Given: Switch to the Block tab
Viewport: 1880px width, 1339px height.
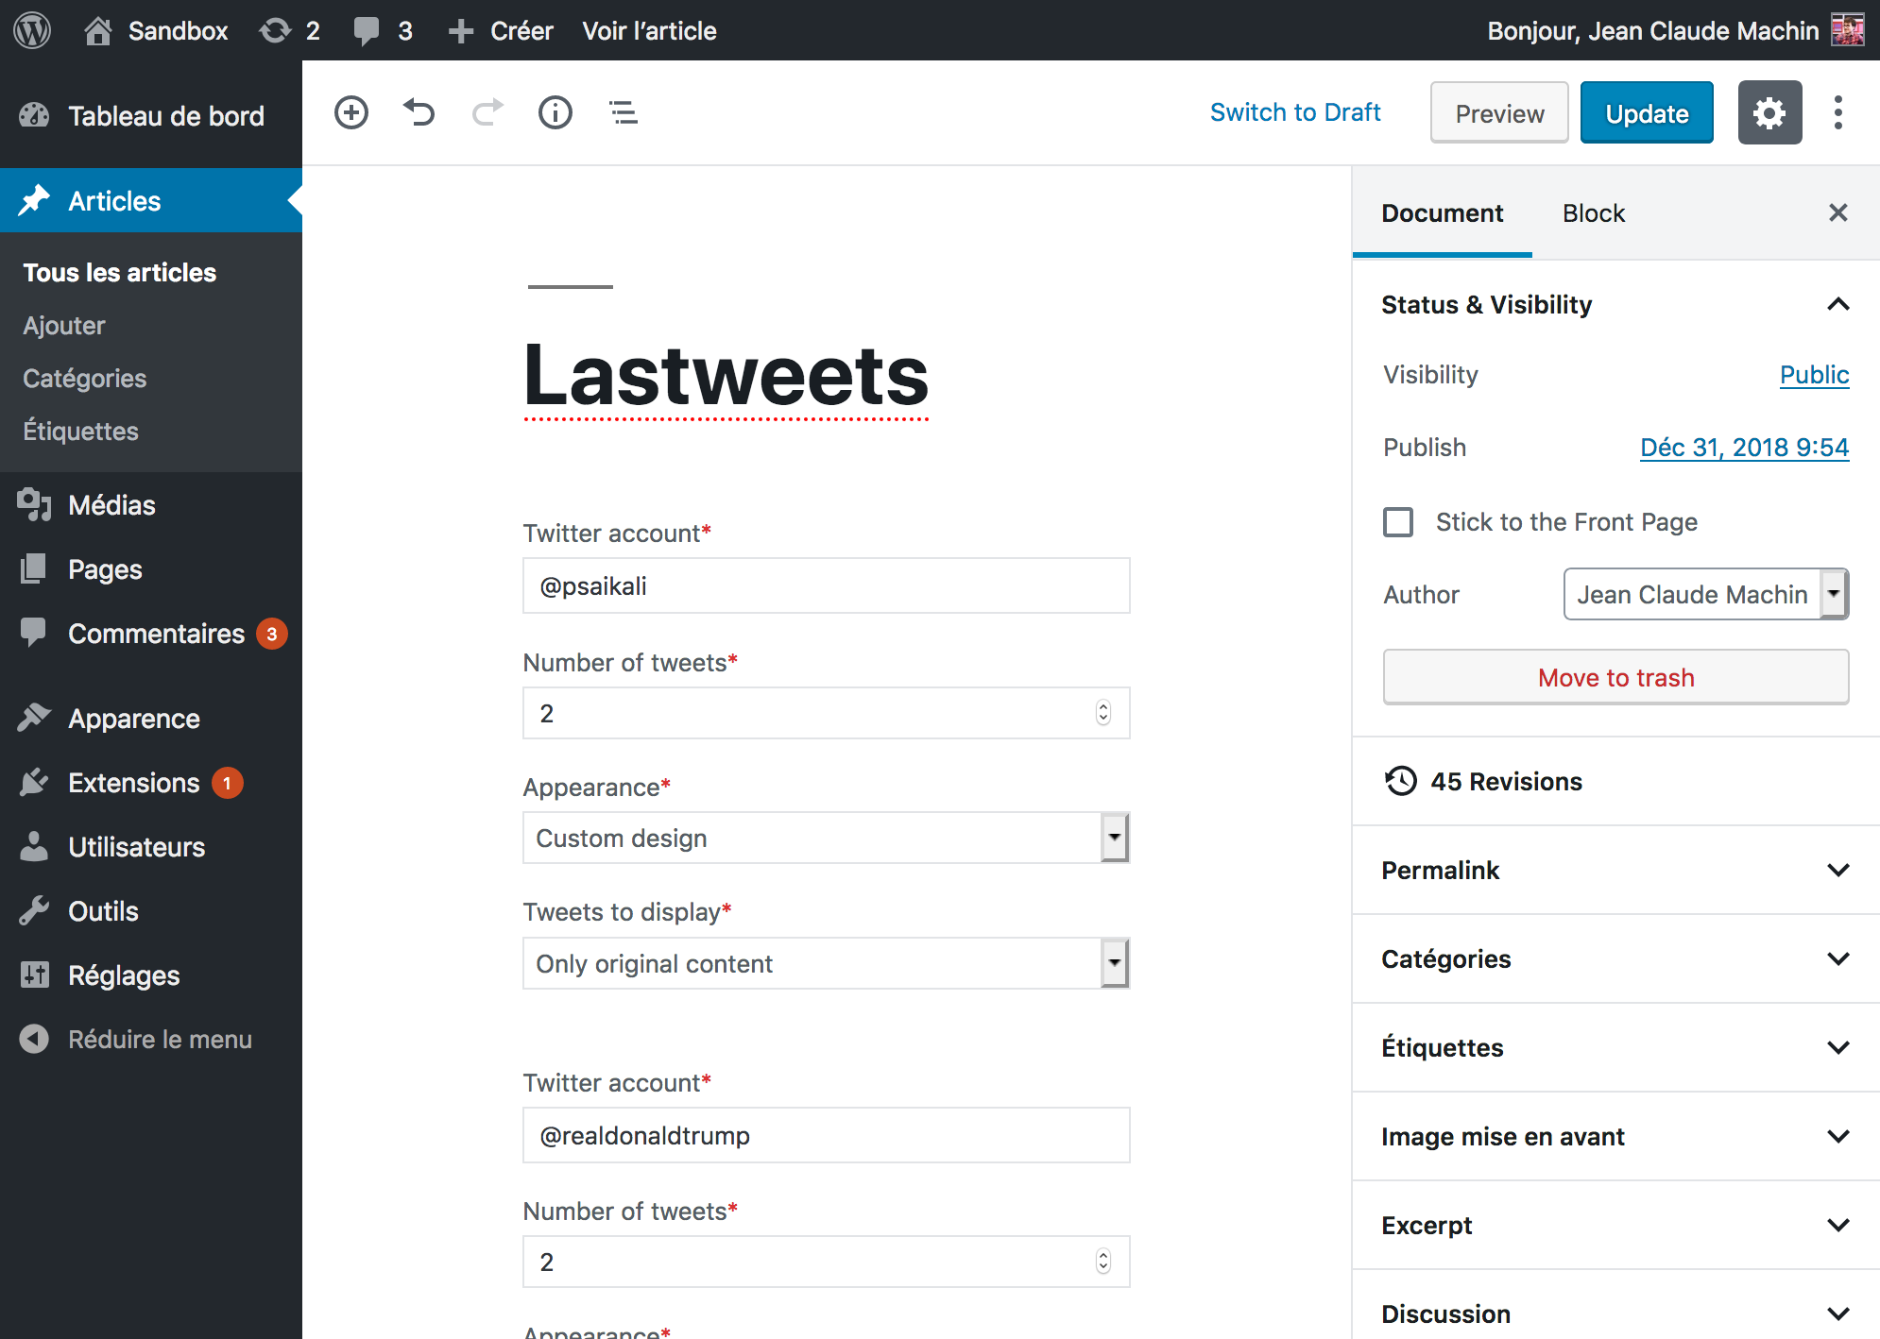Looking at the screenshot, I should [x=1595, y=213].
